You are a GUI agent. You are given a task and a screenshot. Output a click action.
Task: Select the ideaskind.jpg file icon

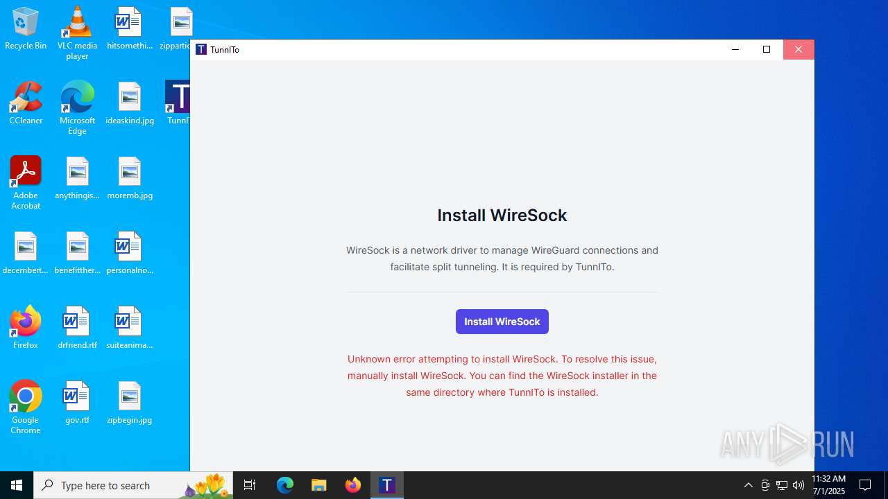[129, 103]
